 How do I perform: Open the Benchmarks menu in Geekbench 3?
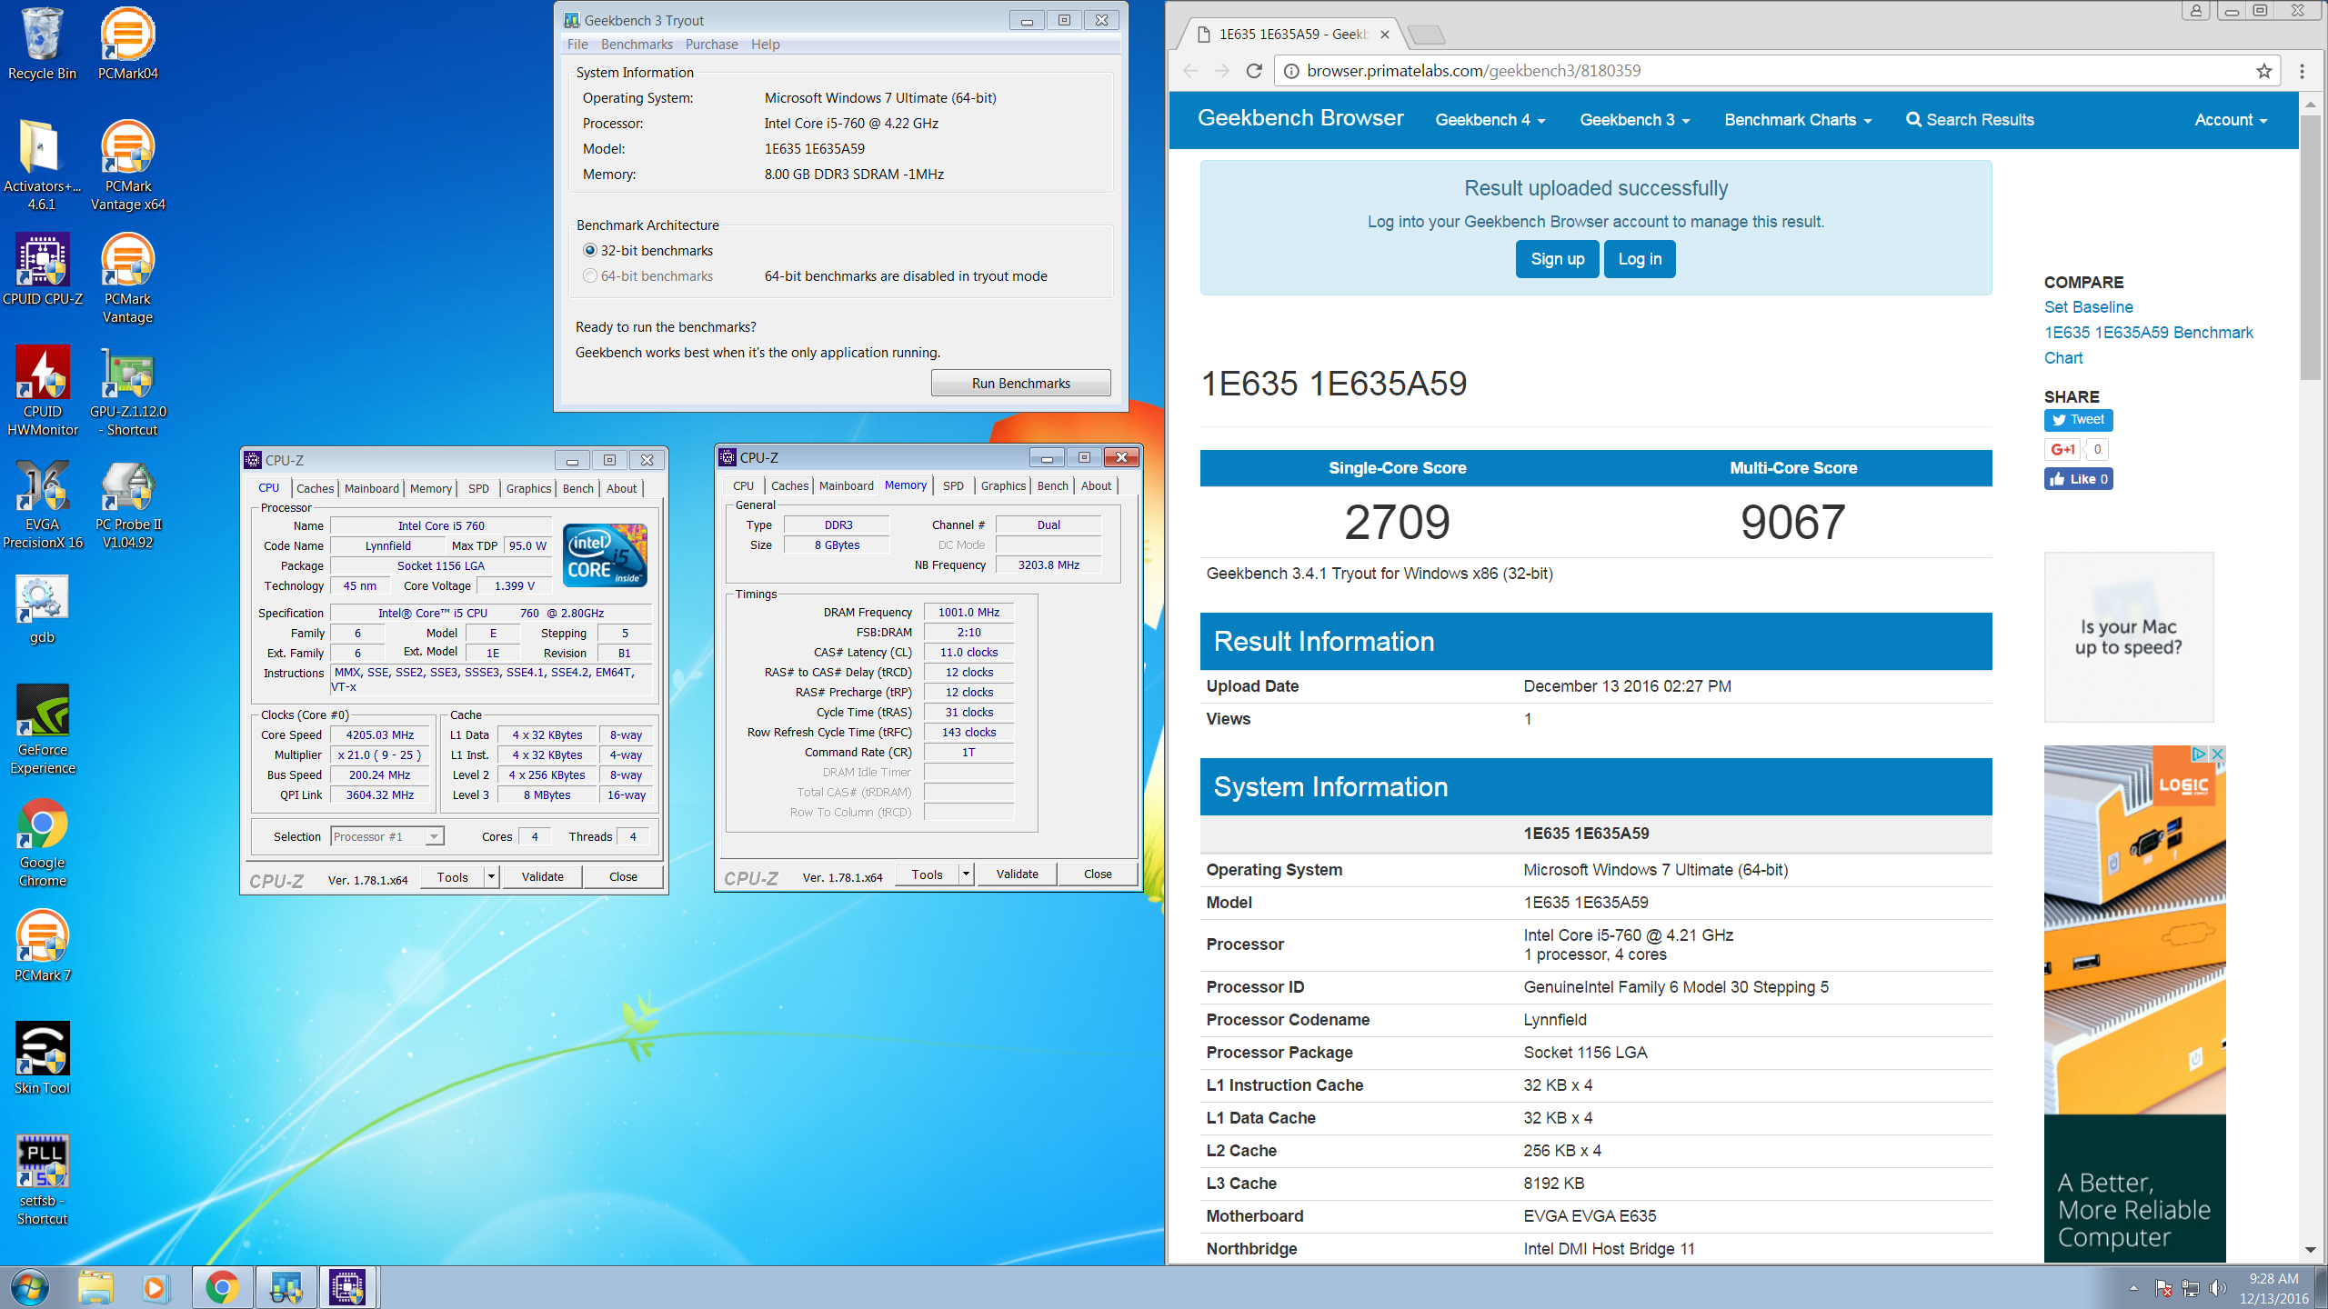point(637,45)
